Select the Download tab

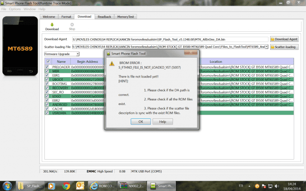tap(84, 17)
